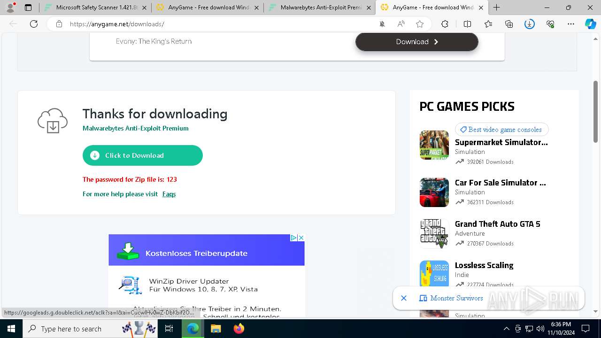Screen dimensions: 601x338
Task: Open the volume control icon
Action: [x=540, y=329]
